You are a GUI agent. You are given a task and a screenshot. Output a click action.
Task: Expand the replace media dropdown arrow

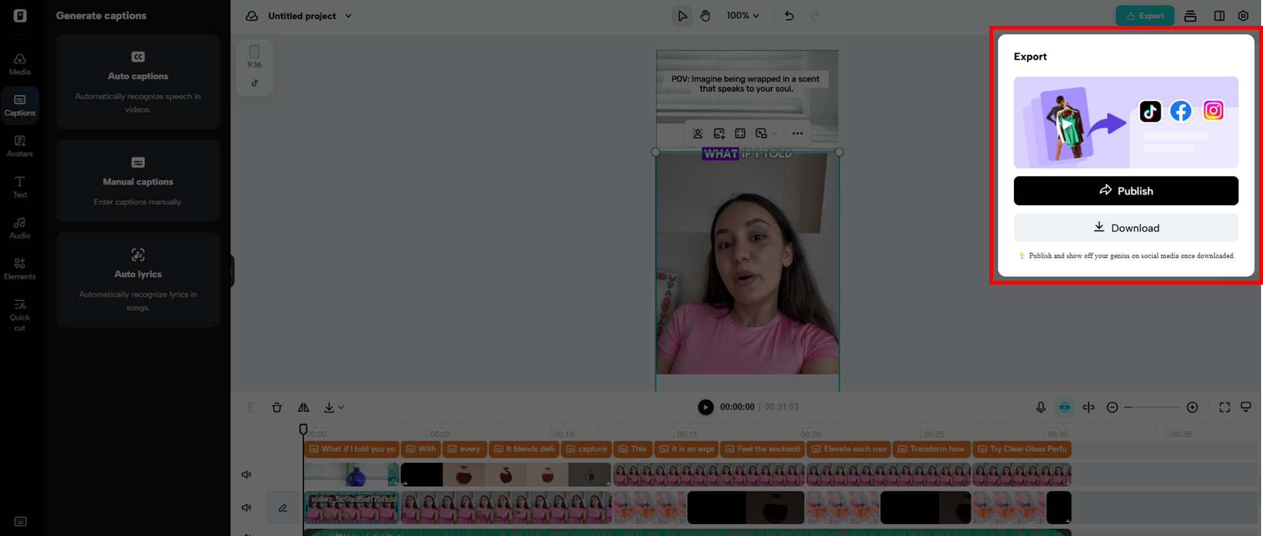click(x=775, y=134)
